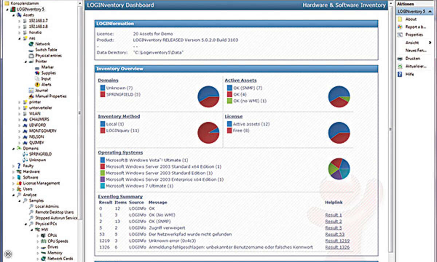Open the Stopped Autorun Service query icon
This screenshot has height=262, width=437.
[31, 218]
